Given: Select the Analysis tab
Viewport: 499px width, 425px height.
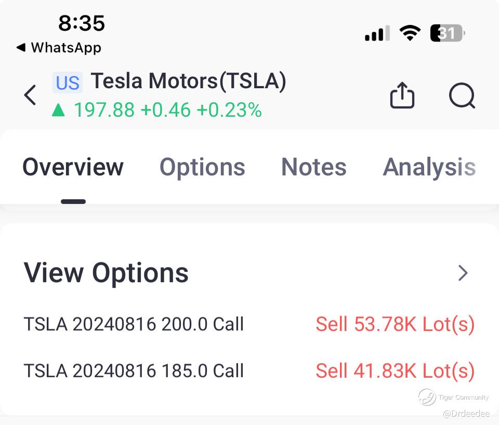Looking at the screenshot, I should (x=429, y=167).
